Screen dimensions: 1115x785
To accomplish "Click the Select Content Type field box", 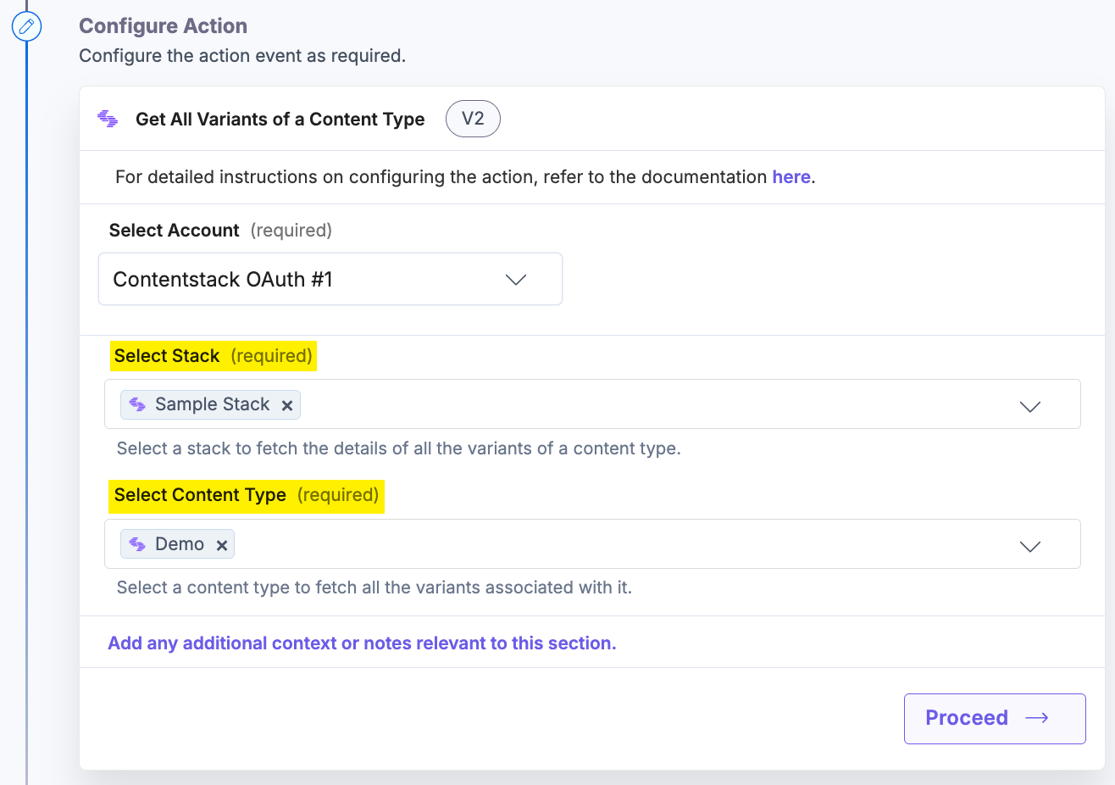I will coord(592,544).
